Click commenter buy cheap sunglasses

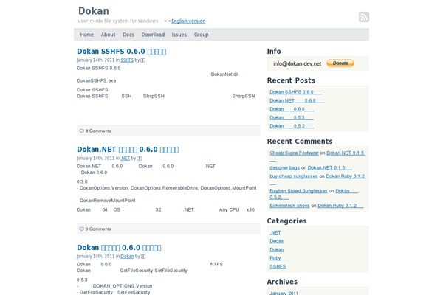click(294, 176)
